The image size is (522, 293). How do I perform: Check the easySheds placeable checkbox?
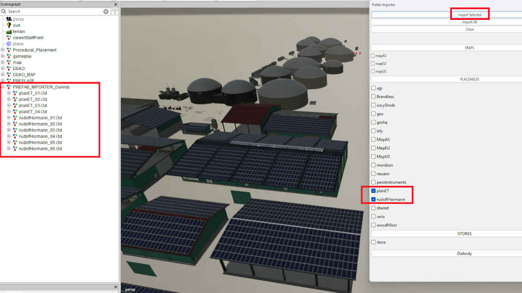pos(374,105)
